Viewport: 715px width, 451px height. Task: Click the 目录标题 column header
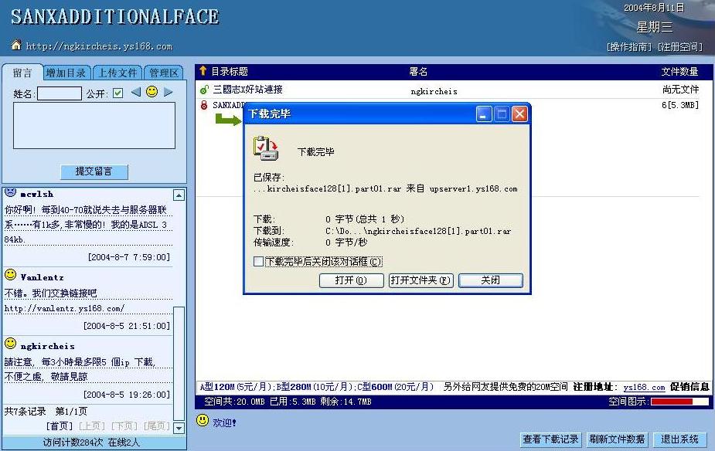[x=230, y=72]
